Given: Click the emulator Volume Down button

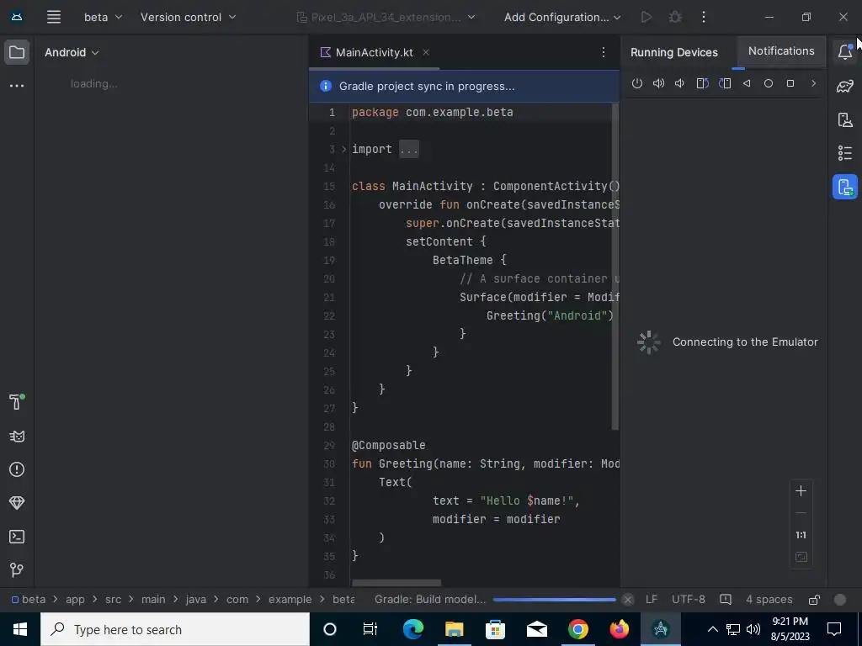Looking at the screenshot, I should (680, 83).
